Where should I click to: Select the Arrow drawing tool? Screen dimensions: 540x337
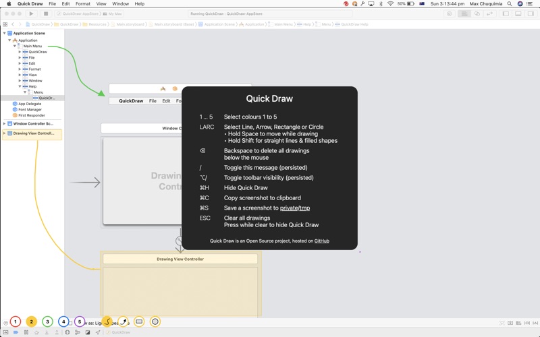pyautogui.click(x=124, y=321)
